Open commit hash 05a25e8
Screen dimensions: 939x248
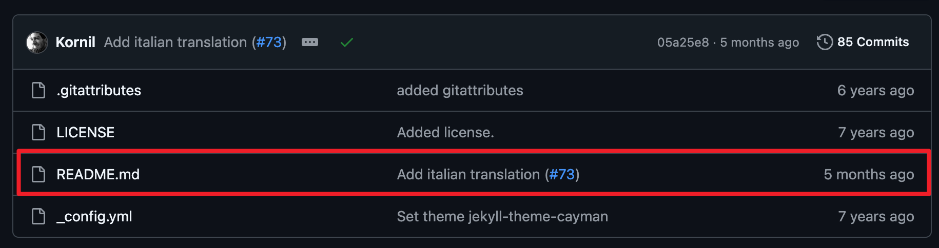683,42
